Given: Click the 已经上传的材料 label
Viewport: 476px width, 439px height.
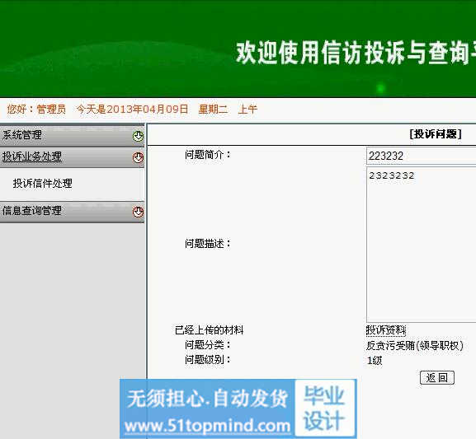Looking at the screenshot, I should pos(210,330).
